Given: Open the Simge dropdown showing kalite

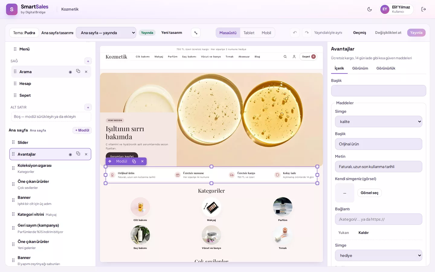Looking at the screenshot, I should point(379,121).
